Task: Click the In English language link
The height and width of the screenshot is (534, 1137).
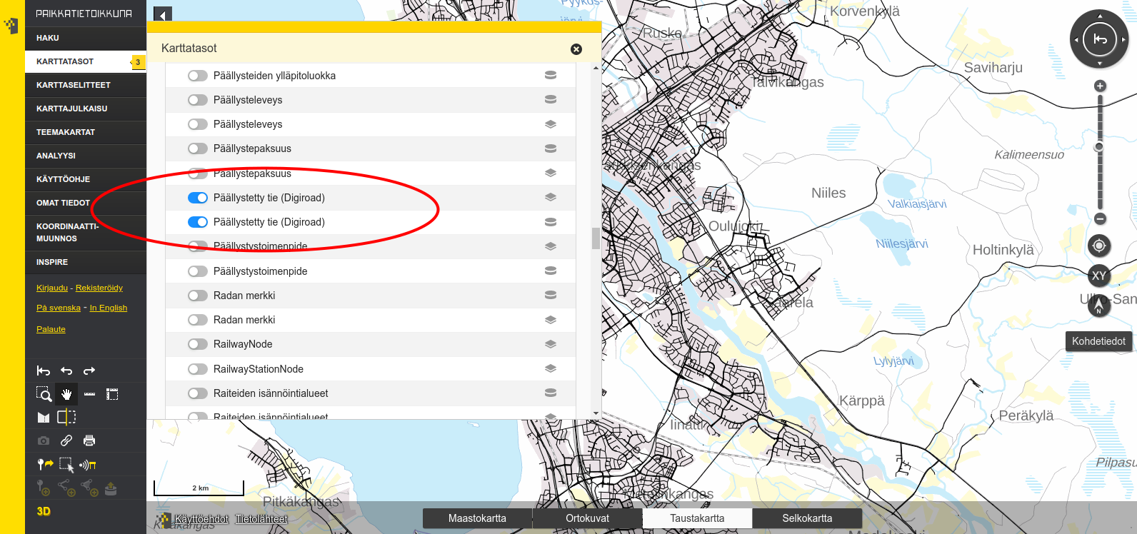Action: click(x=109, y=308)
